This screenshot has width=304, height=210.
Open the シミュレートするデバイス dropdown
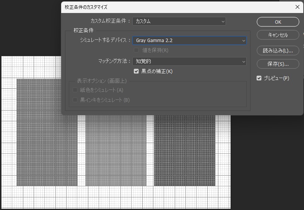[189, 41]
